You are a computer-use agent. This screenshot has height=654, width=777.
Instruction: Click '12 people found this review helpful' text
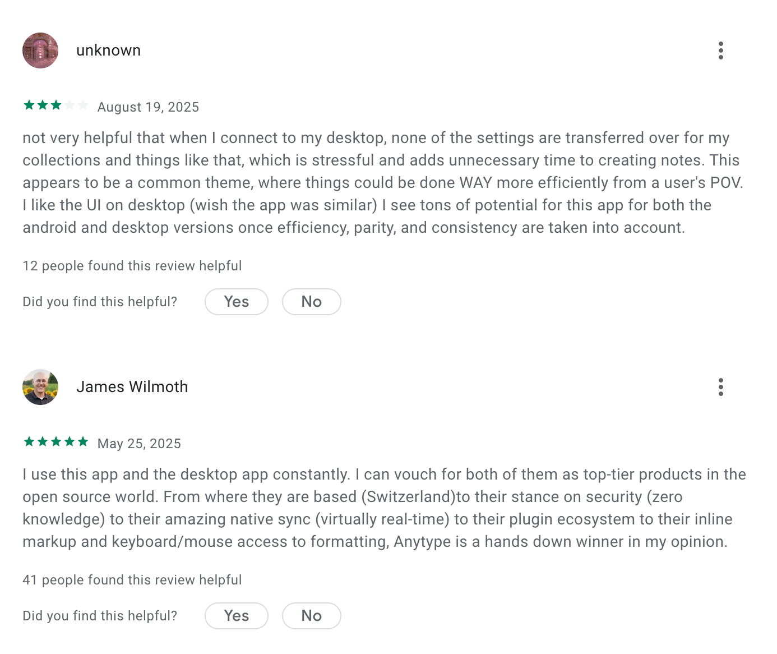coord(132,265)
